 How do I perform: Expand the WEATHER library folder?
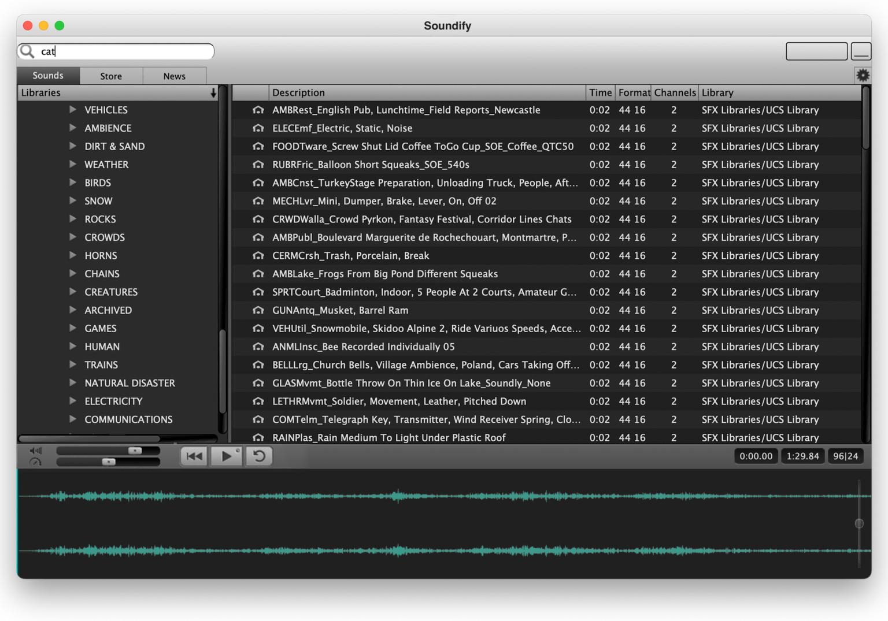click(x=73, y=164)
